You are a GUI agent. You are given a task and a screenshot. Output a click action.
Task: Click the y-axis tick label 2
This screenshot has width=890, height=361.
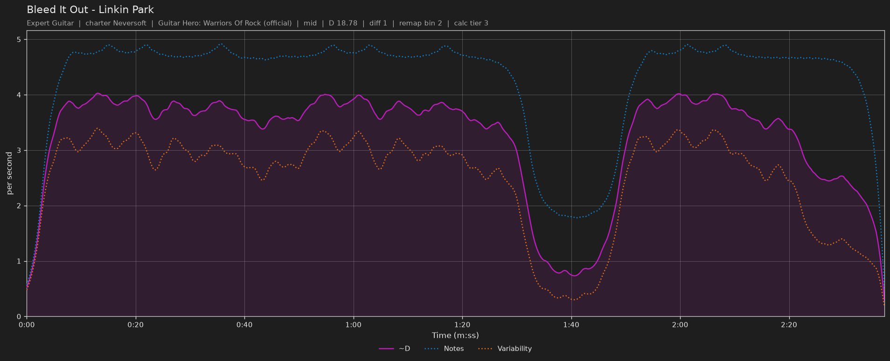click(19, 206)
